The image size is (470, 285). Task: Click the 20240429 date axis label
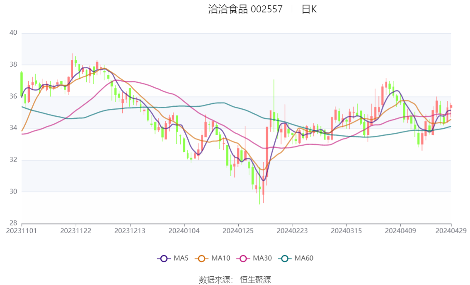[x=451, y=230]
